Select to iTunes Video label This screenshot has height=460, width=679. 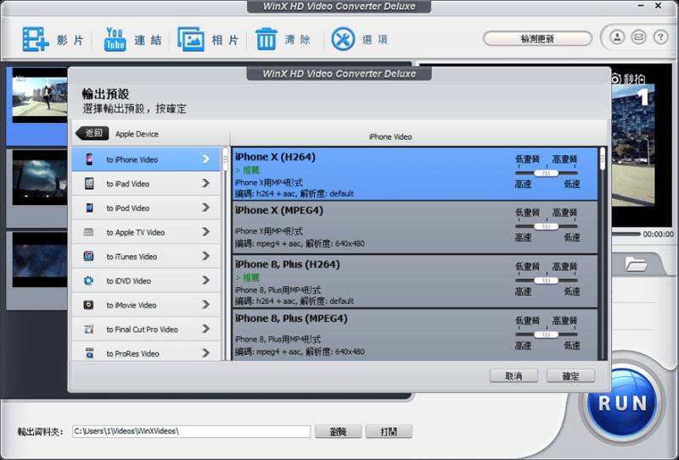(132, 257)
